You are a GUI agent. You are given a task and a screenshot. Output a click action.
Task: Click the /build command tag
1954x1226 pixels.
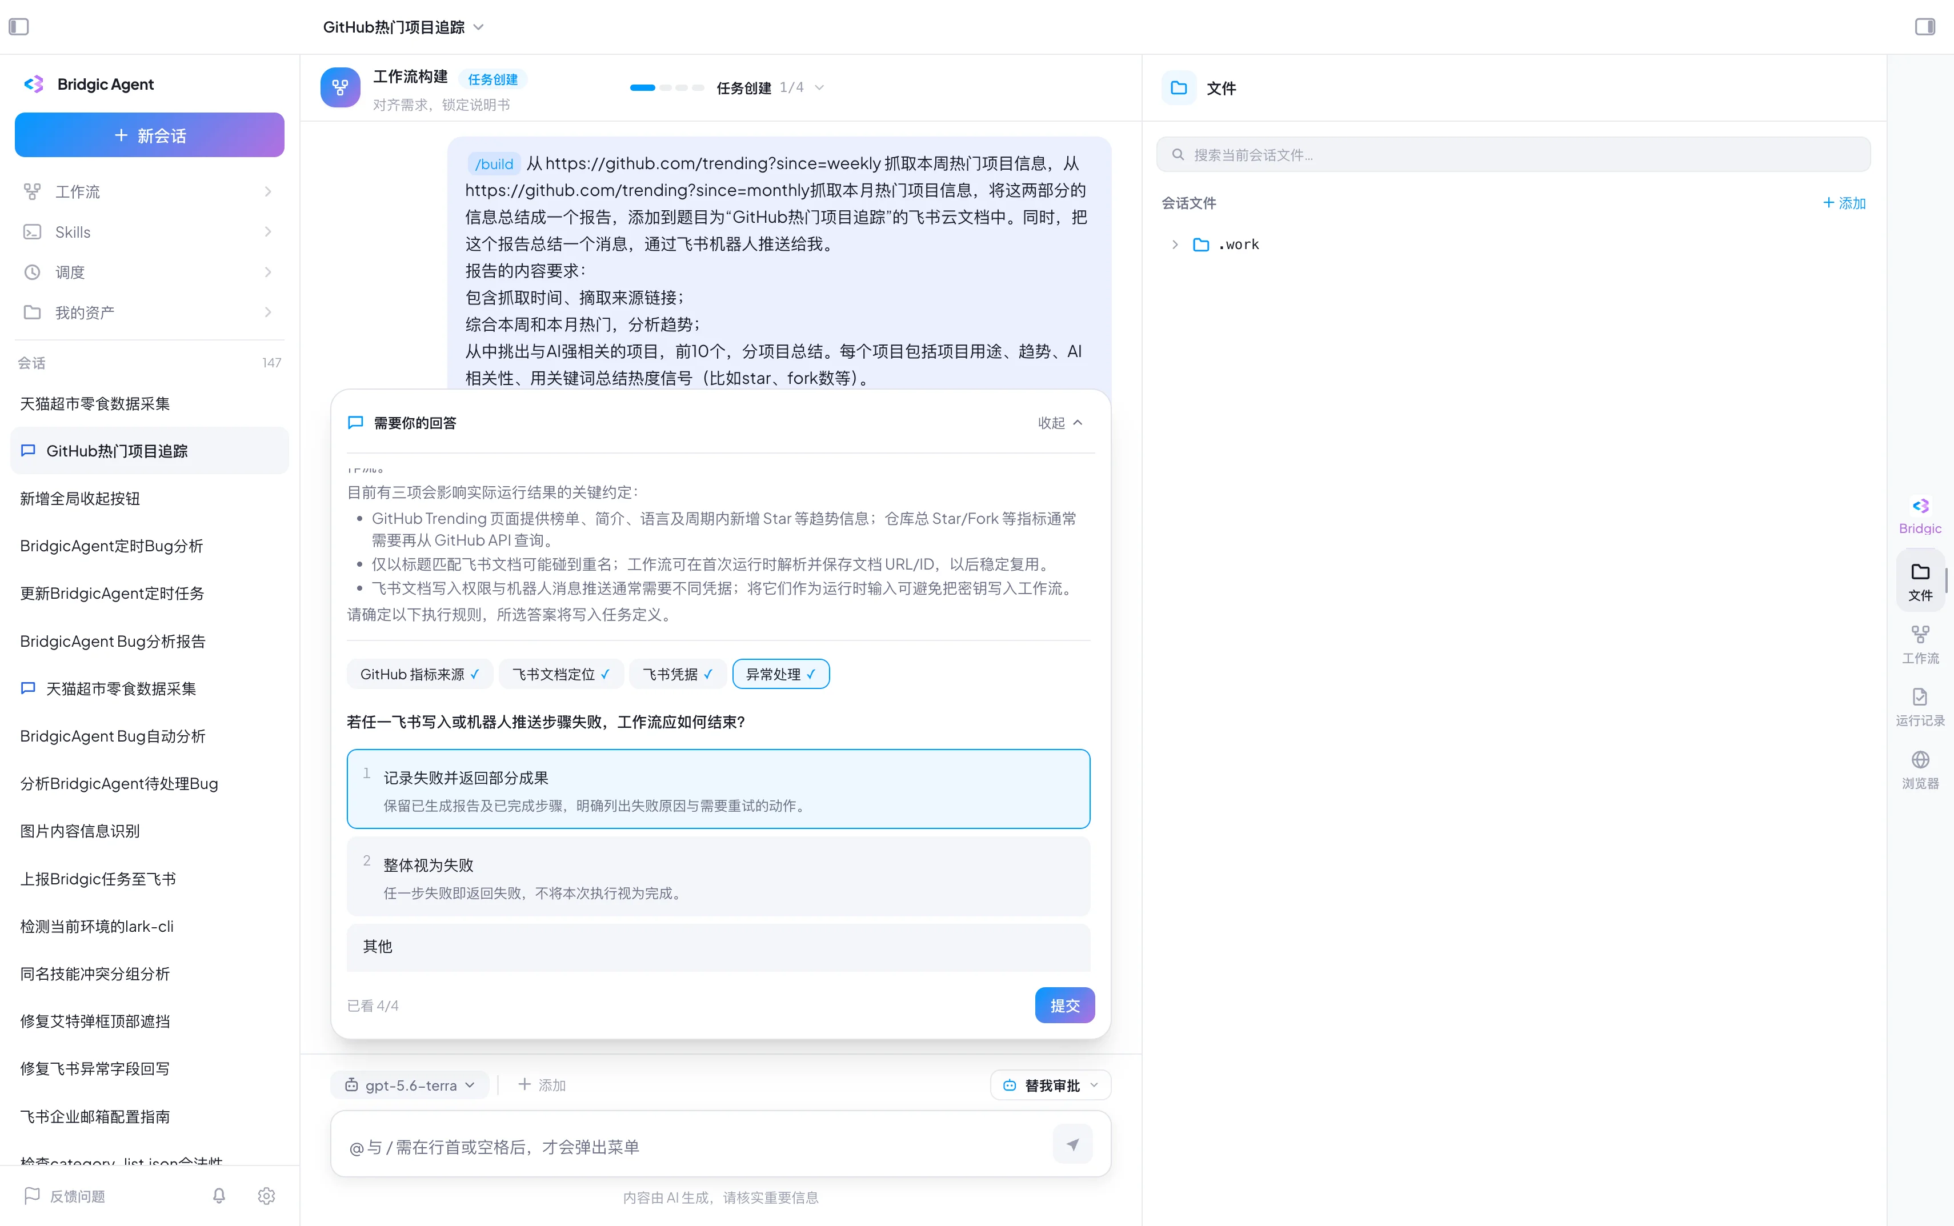(x=494, y=164)
